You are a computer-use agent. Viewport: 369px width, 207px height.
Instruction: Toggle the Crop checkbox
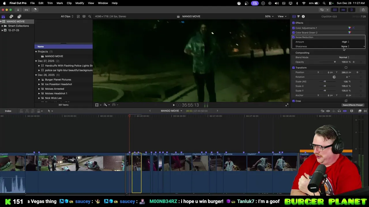(293, 101)
